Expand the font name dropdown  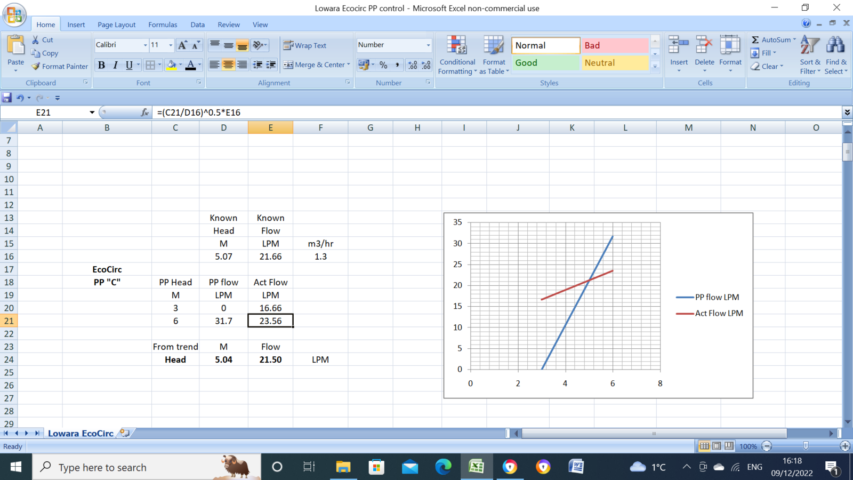pyautogui.click(x=145, y=45)
